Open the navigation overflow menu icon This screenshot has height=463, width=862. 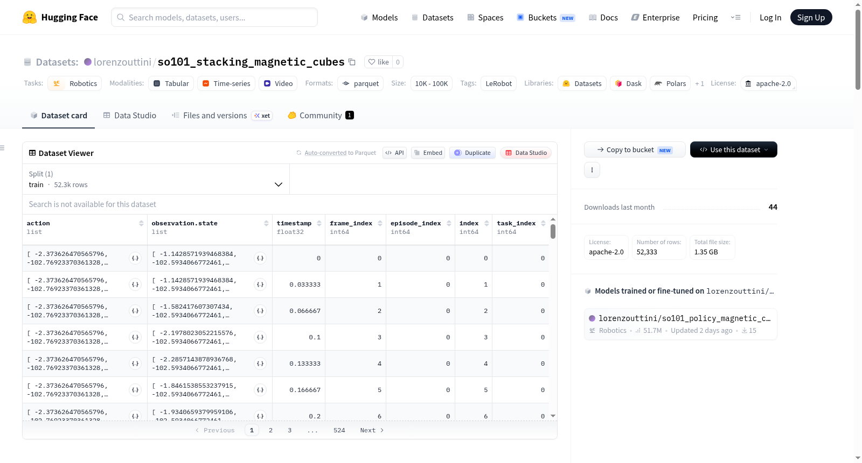point(735,17)
